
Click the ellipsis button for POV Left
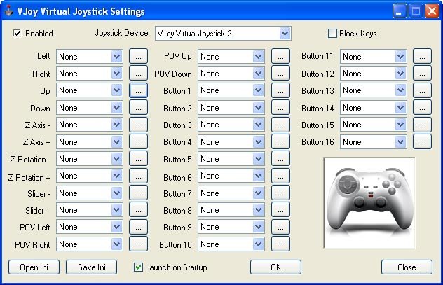(x=139, y=227)
